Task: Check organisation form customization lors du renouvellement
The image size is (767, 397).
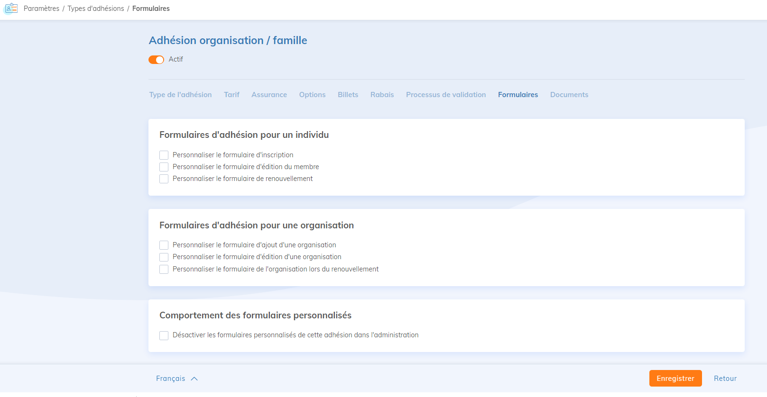Action: click(164, 269)
